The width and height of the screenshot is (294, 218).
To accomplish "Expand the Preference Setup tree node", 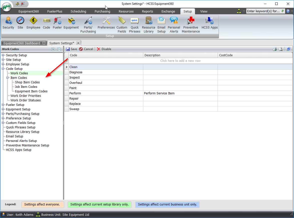I will (3, 118).
